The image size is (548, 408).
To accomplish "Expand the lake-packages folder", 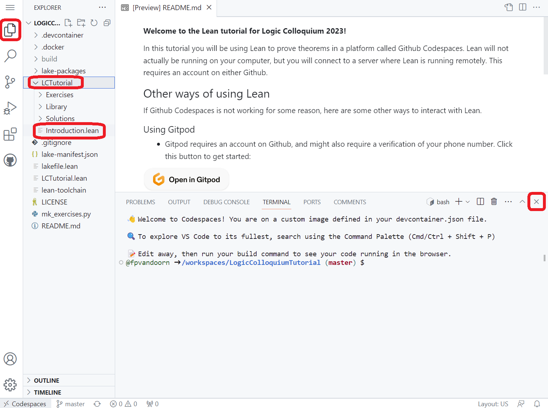I will (x=69, y=71).
